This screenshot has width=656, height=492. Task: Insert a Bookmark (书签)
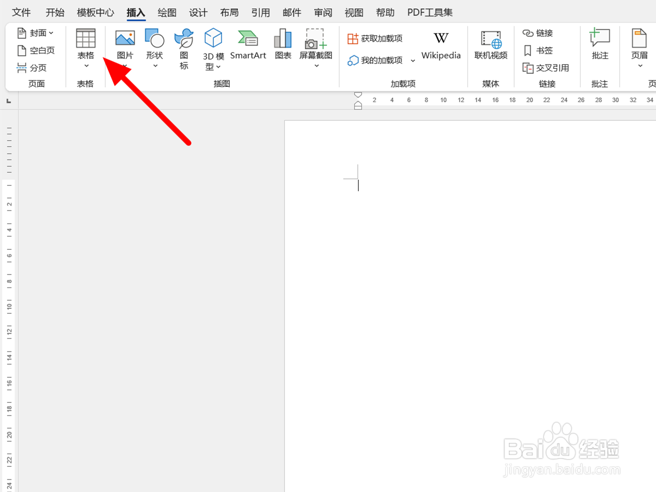[538, 50]
